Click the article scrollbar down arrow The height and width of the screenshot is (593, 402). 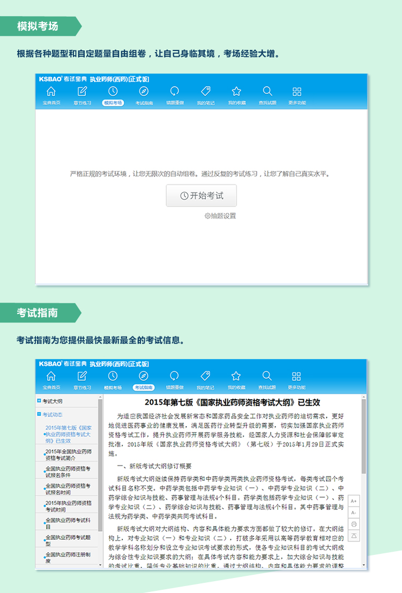point(363,565)
